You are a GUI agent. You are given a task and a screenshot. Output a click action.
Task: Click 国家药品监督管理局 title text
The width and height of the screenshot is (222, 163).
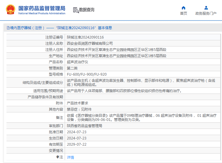(x=42, y=8)
